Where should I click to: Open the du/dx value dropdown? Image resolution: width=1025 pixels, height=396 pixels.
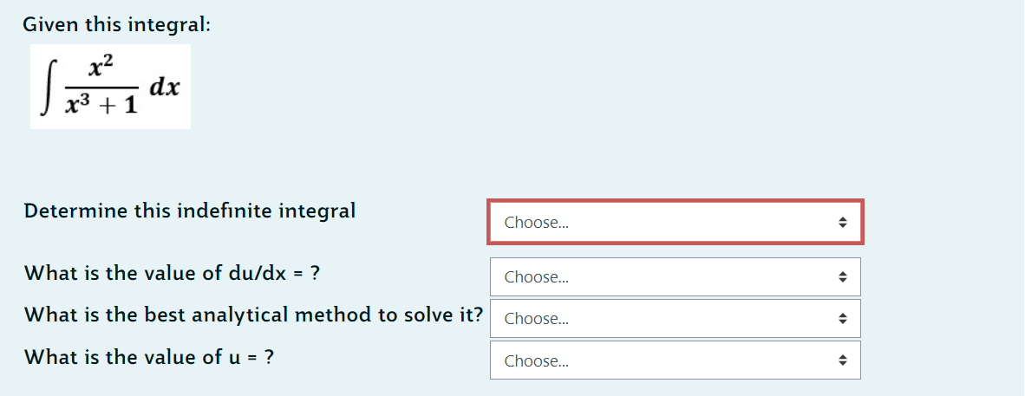click(675, 277)
